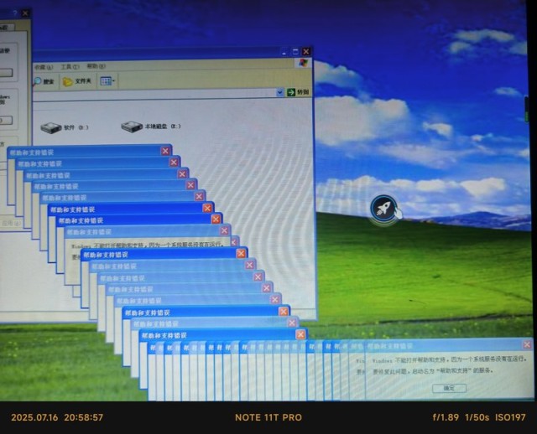The width and height of the screenshot is (537, 434).
Task: Select the 本地磁盘 (E:) drive icon
Action: tap(131, 127)
